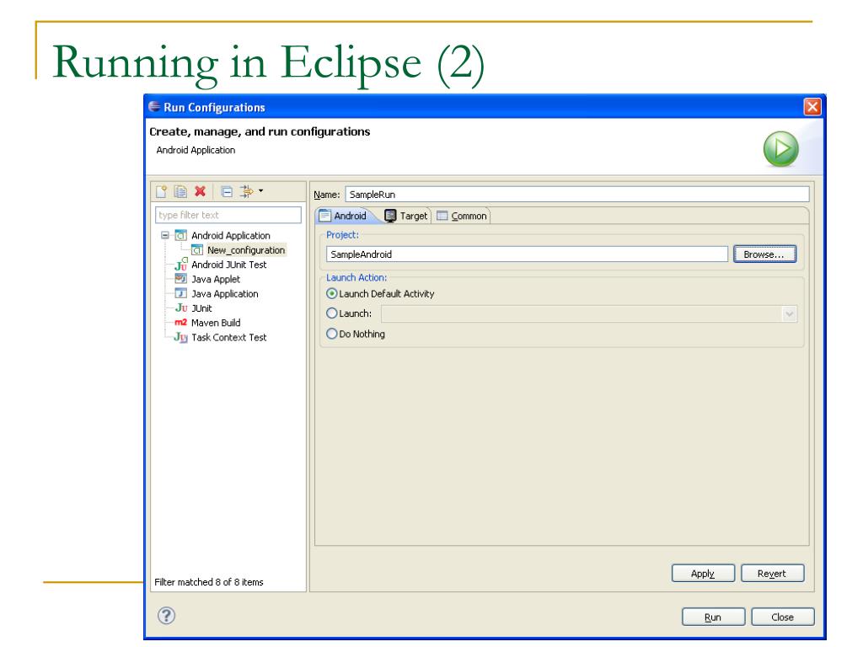Delete selected configuration with red X
This screenshot has width=863, height=647.
coord(201,191)
